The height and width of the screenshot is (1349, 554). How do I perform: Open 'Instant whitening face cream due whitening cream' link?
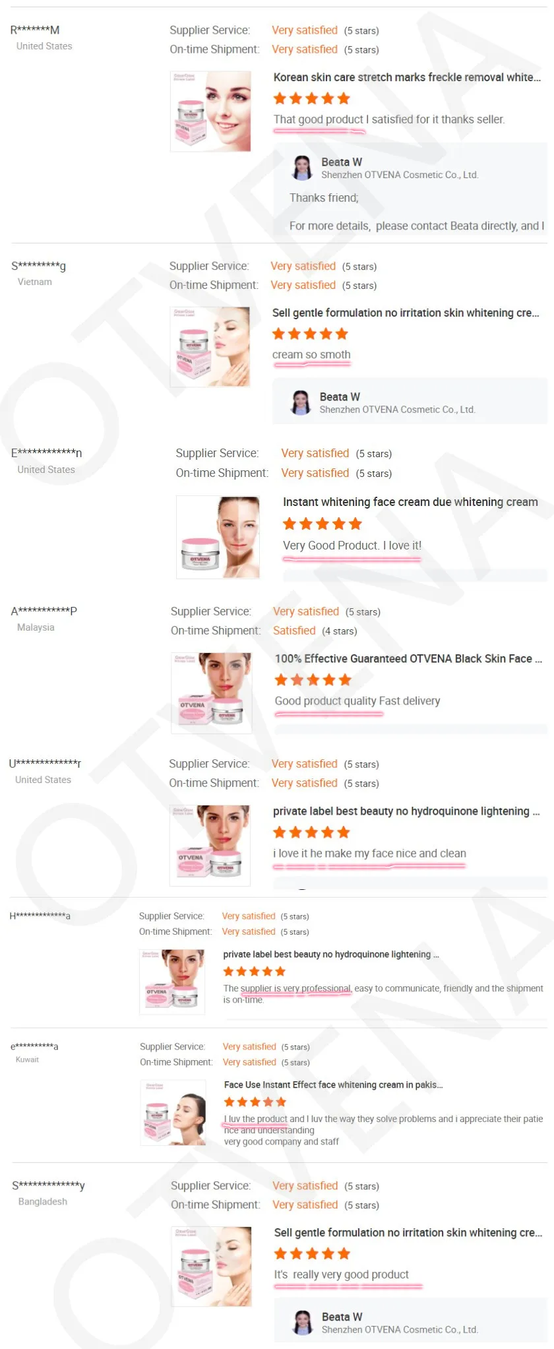tap(410, 502)
